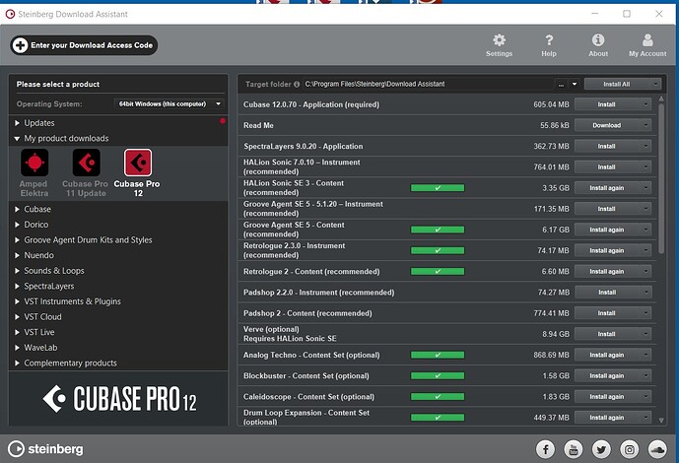Click the download list vertical scrollbar
The width and height of the screenshot is (679, 463).
[661, 178]
